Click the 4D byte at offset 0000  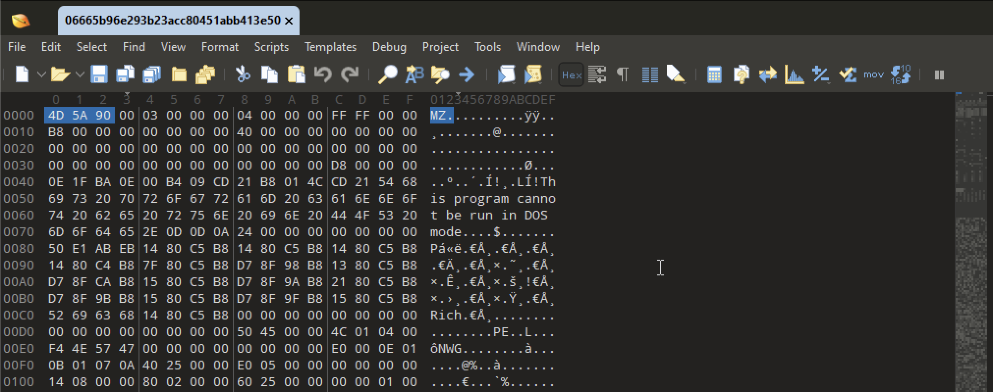pos(56,116)
